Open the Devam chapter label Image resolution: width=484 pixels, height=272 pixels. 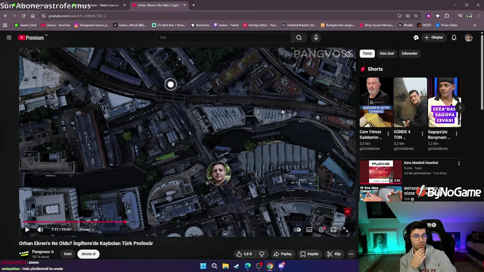point(87,229)
